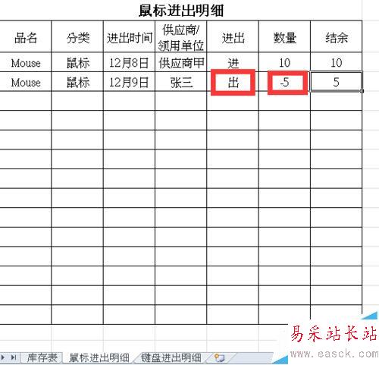Screen dimensions: 379x365
Task: Open the 鼠标进出明细 sheet tab
Action: (x=99, y=357)
